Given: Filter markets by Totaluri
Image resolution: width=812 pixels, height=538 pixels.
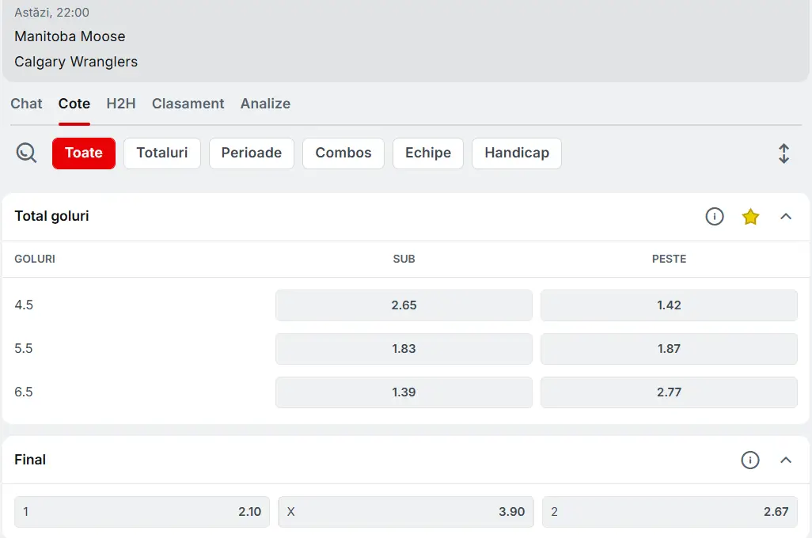Looking at the screenshot, I should tap(162, 153).
